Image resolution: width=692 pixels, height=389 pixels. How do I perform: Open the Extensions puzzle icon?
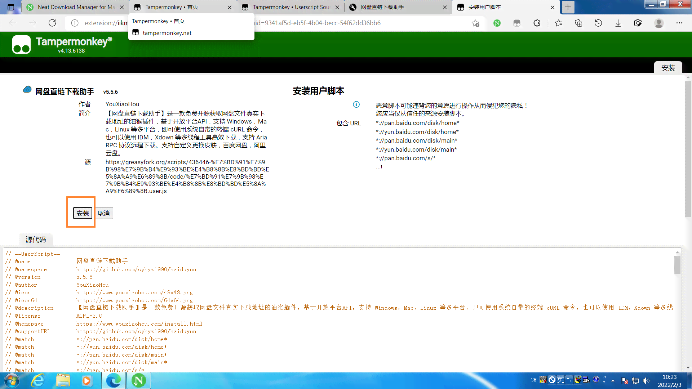coord(537,23)
